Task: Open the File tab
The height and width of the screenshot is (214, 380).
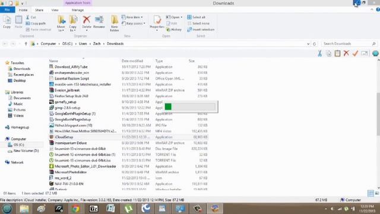Action: (7, 10)
